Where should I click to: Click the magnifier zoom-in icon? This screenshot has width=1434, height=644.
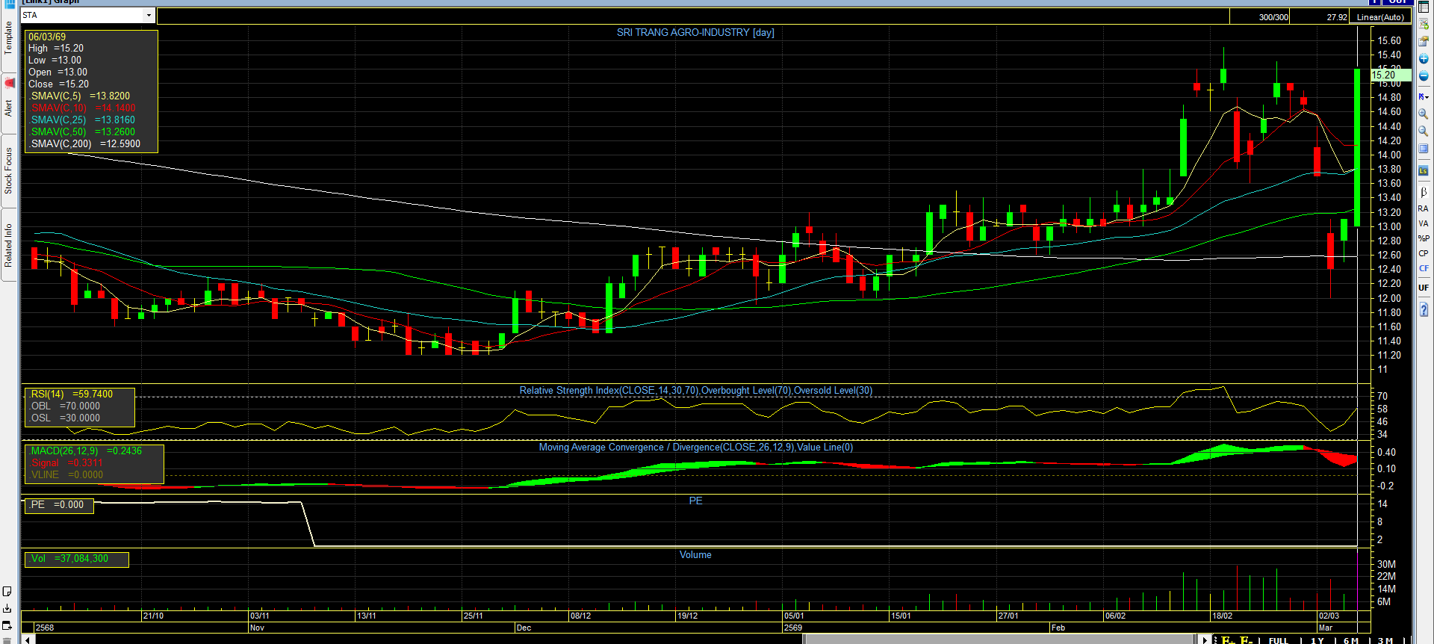click(1424, 114)
